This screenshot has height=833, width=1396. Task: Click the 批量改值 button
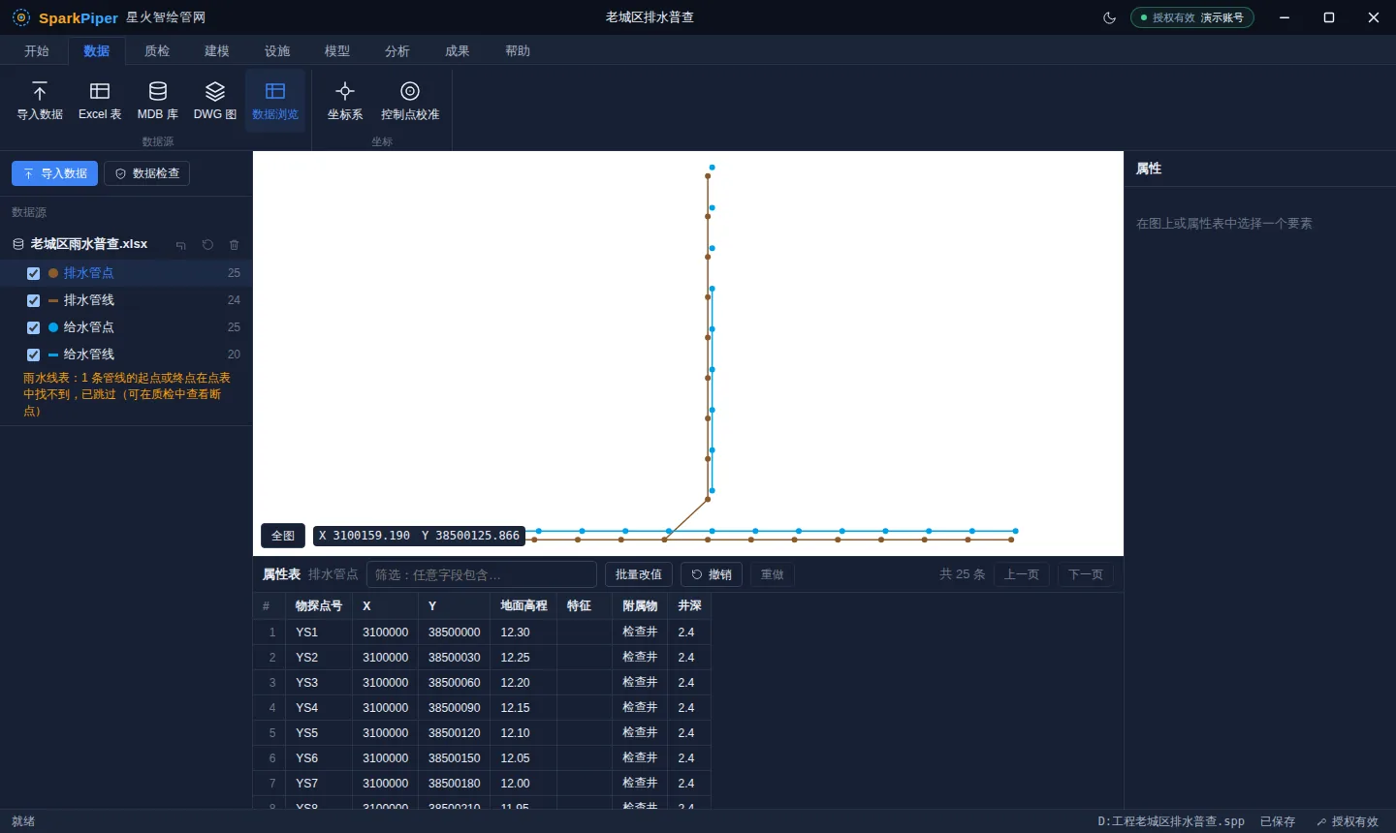(639, 574)
